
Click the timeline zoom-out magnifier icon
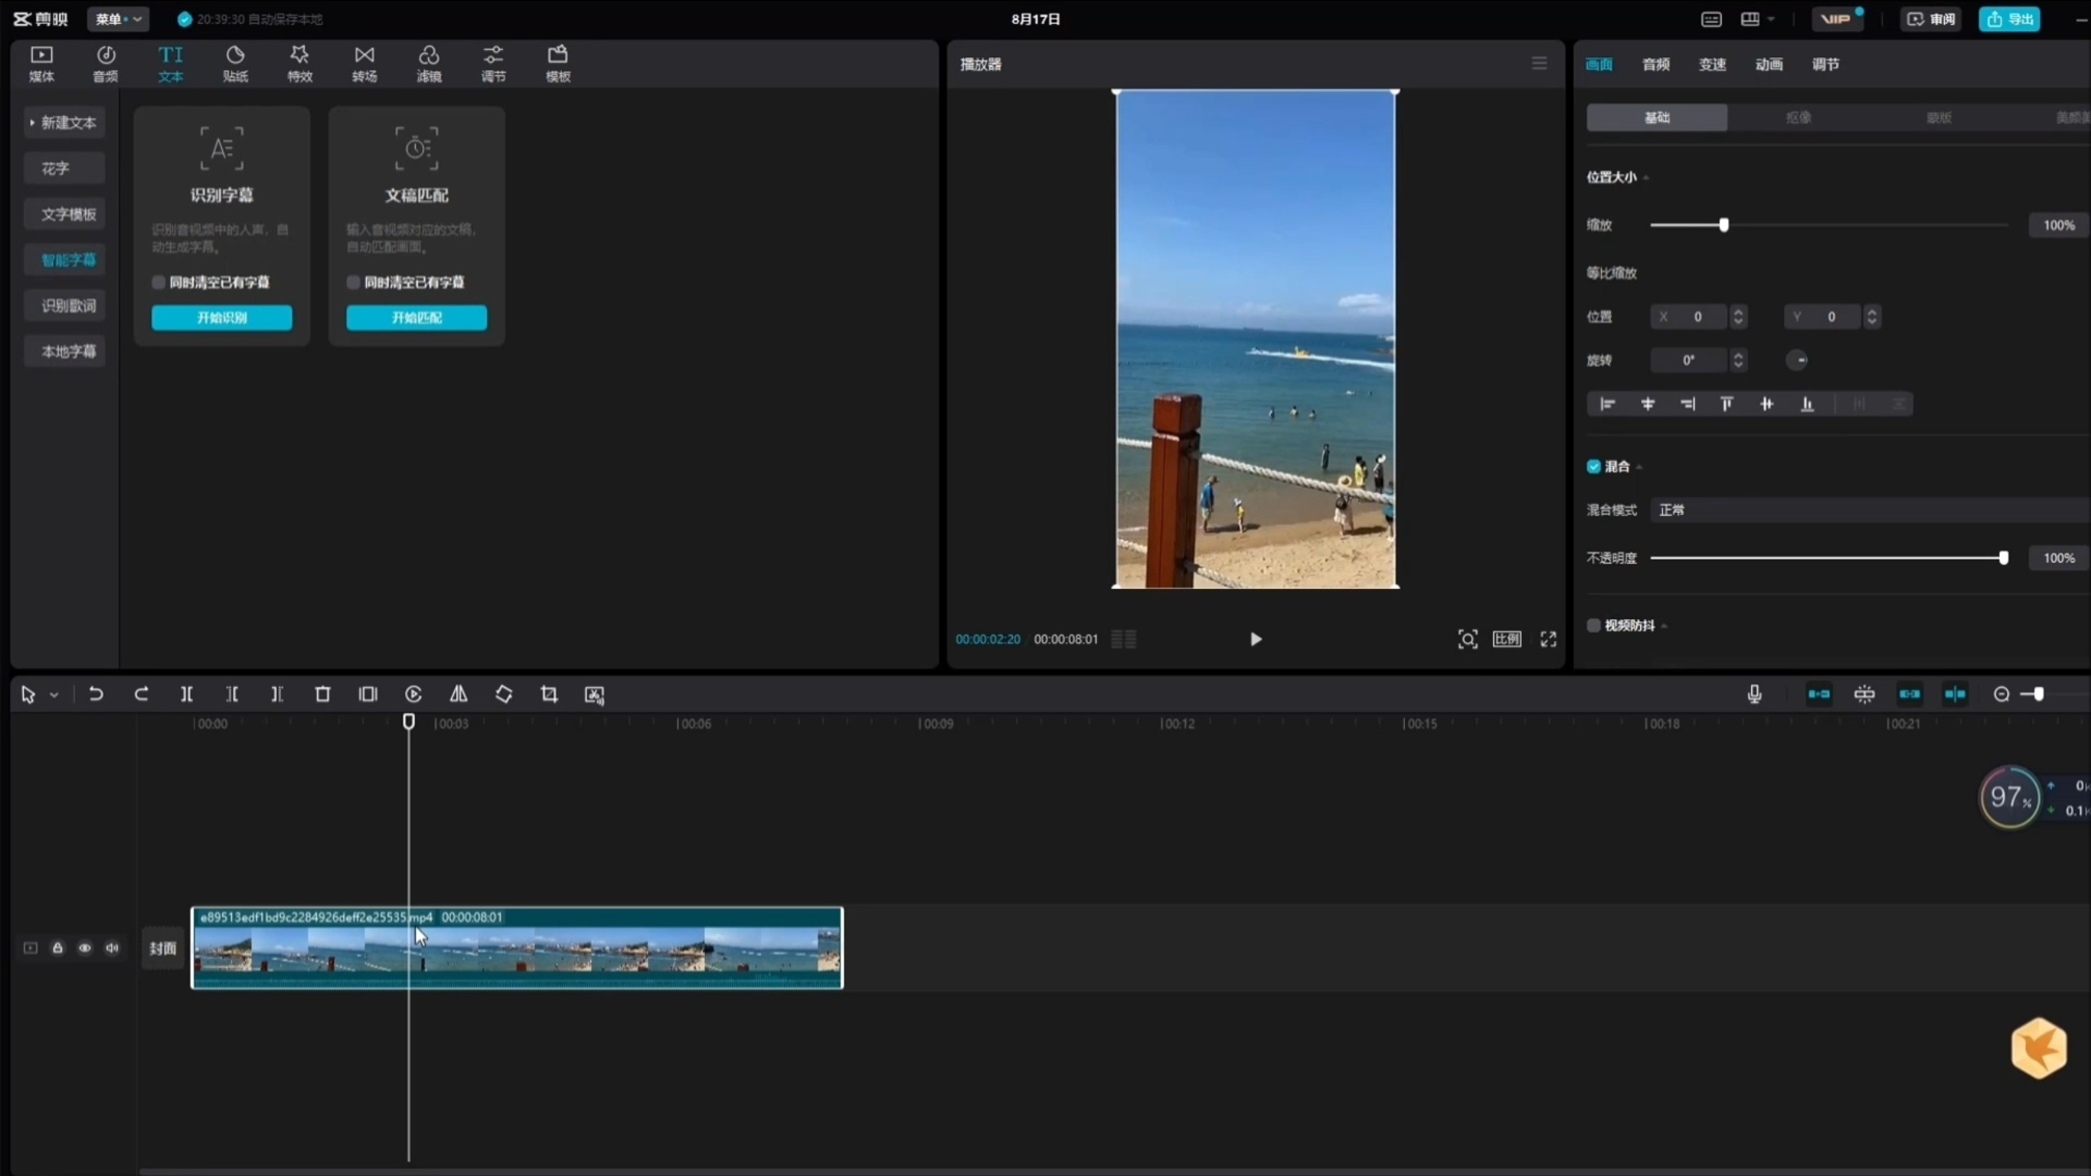pos(2001,694)
